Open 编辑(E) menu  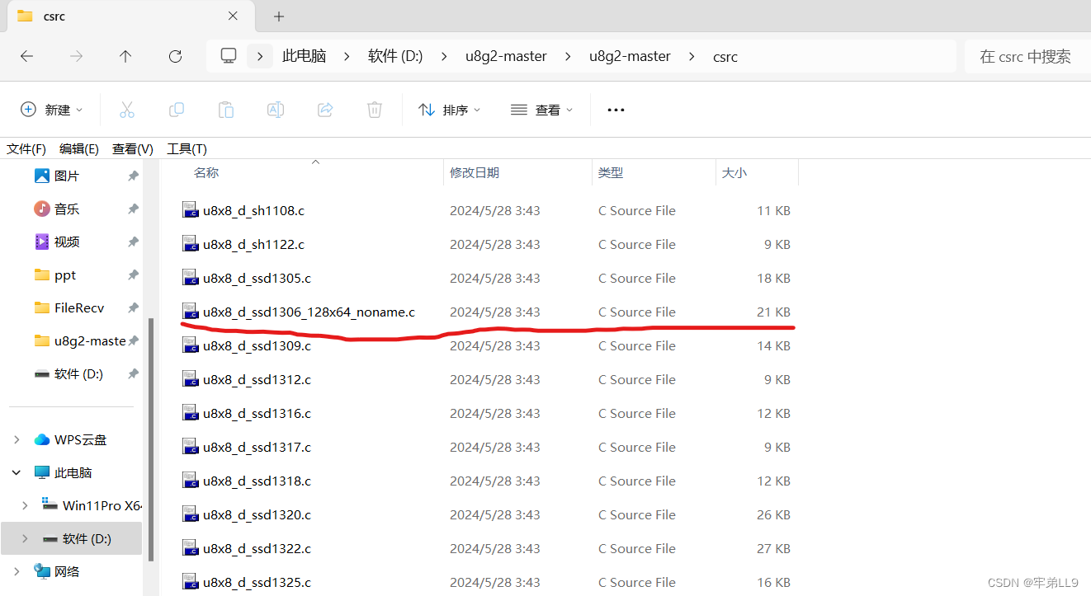pyautogui.click(x=79, y=148)
